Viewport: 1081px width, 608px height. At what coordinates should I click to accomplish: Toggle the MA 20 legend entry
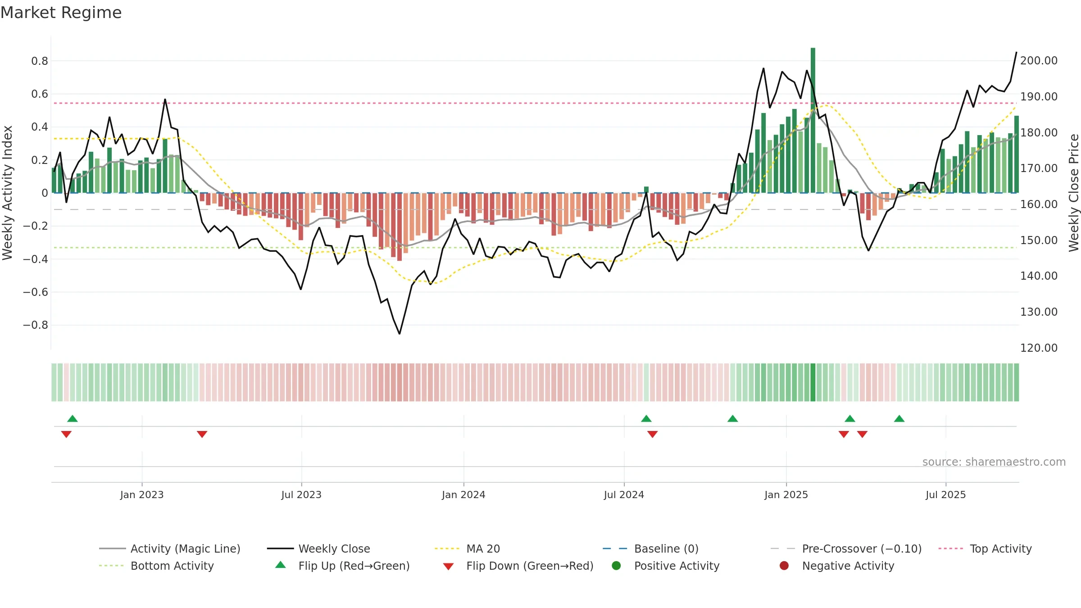[x=467, y=549]
